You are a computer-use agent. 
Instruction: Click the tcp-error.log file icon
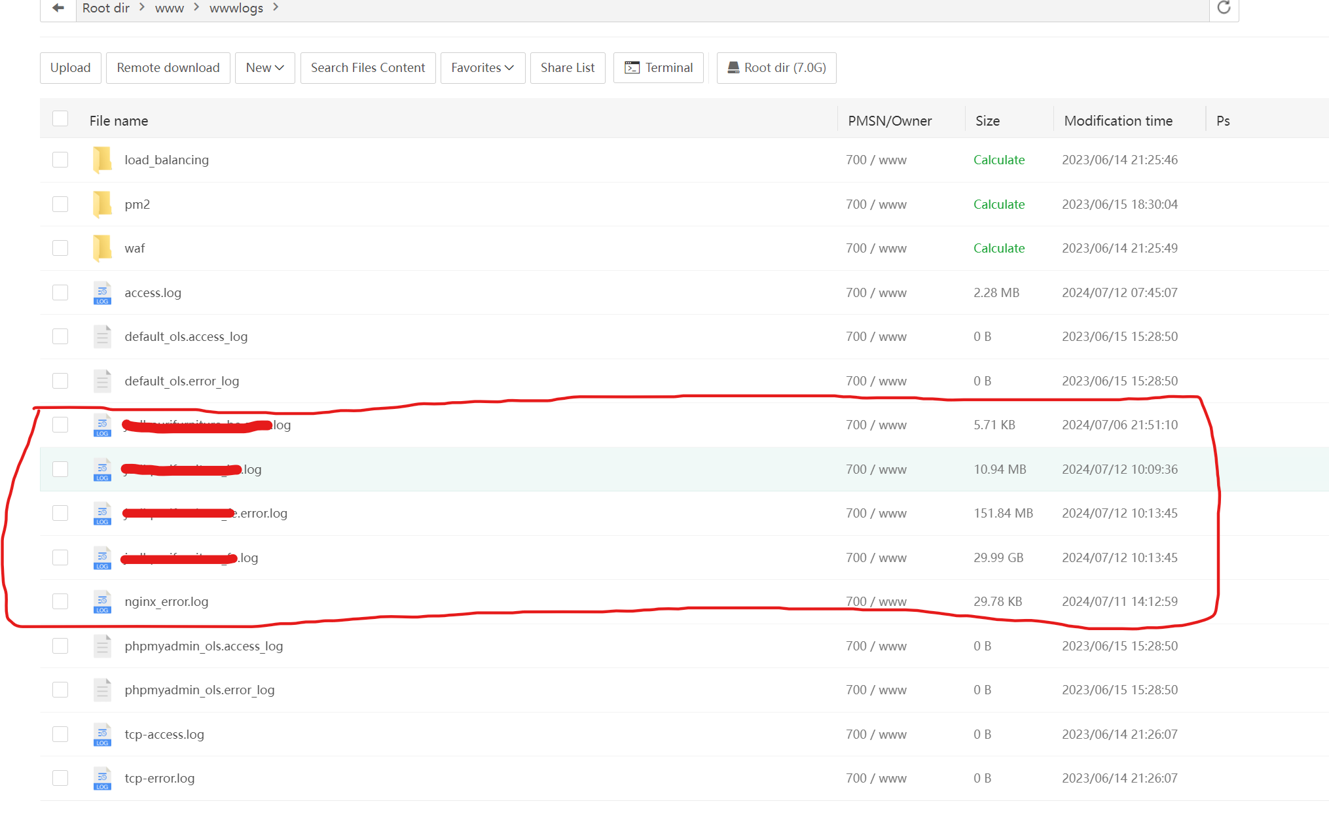[102, 779]
